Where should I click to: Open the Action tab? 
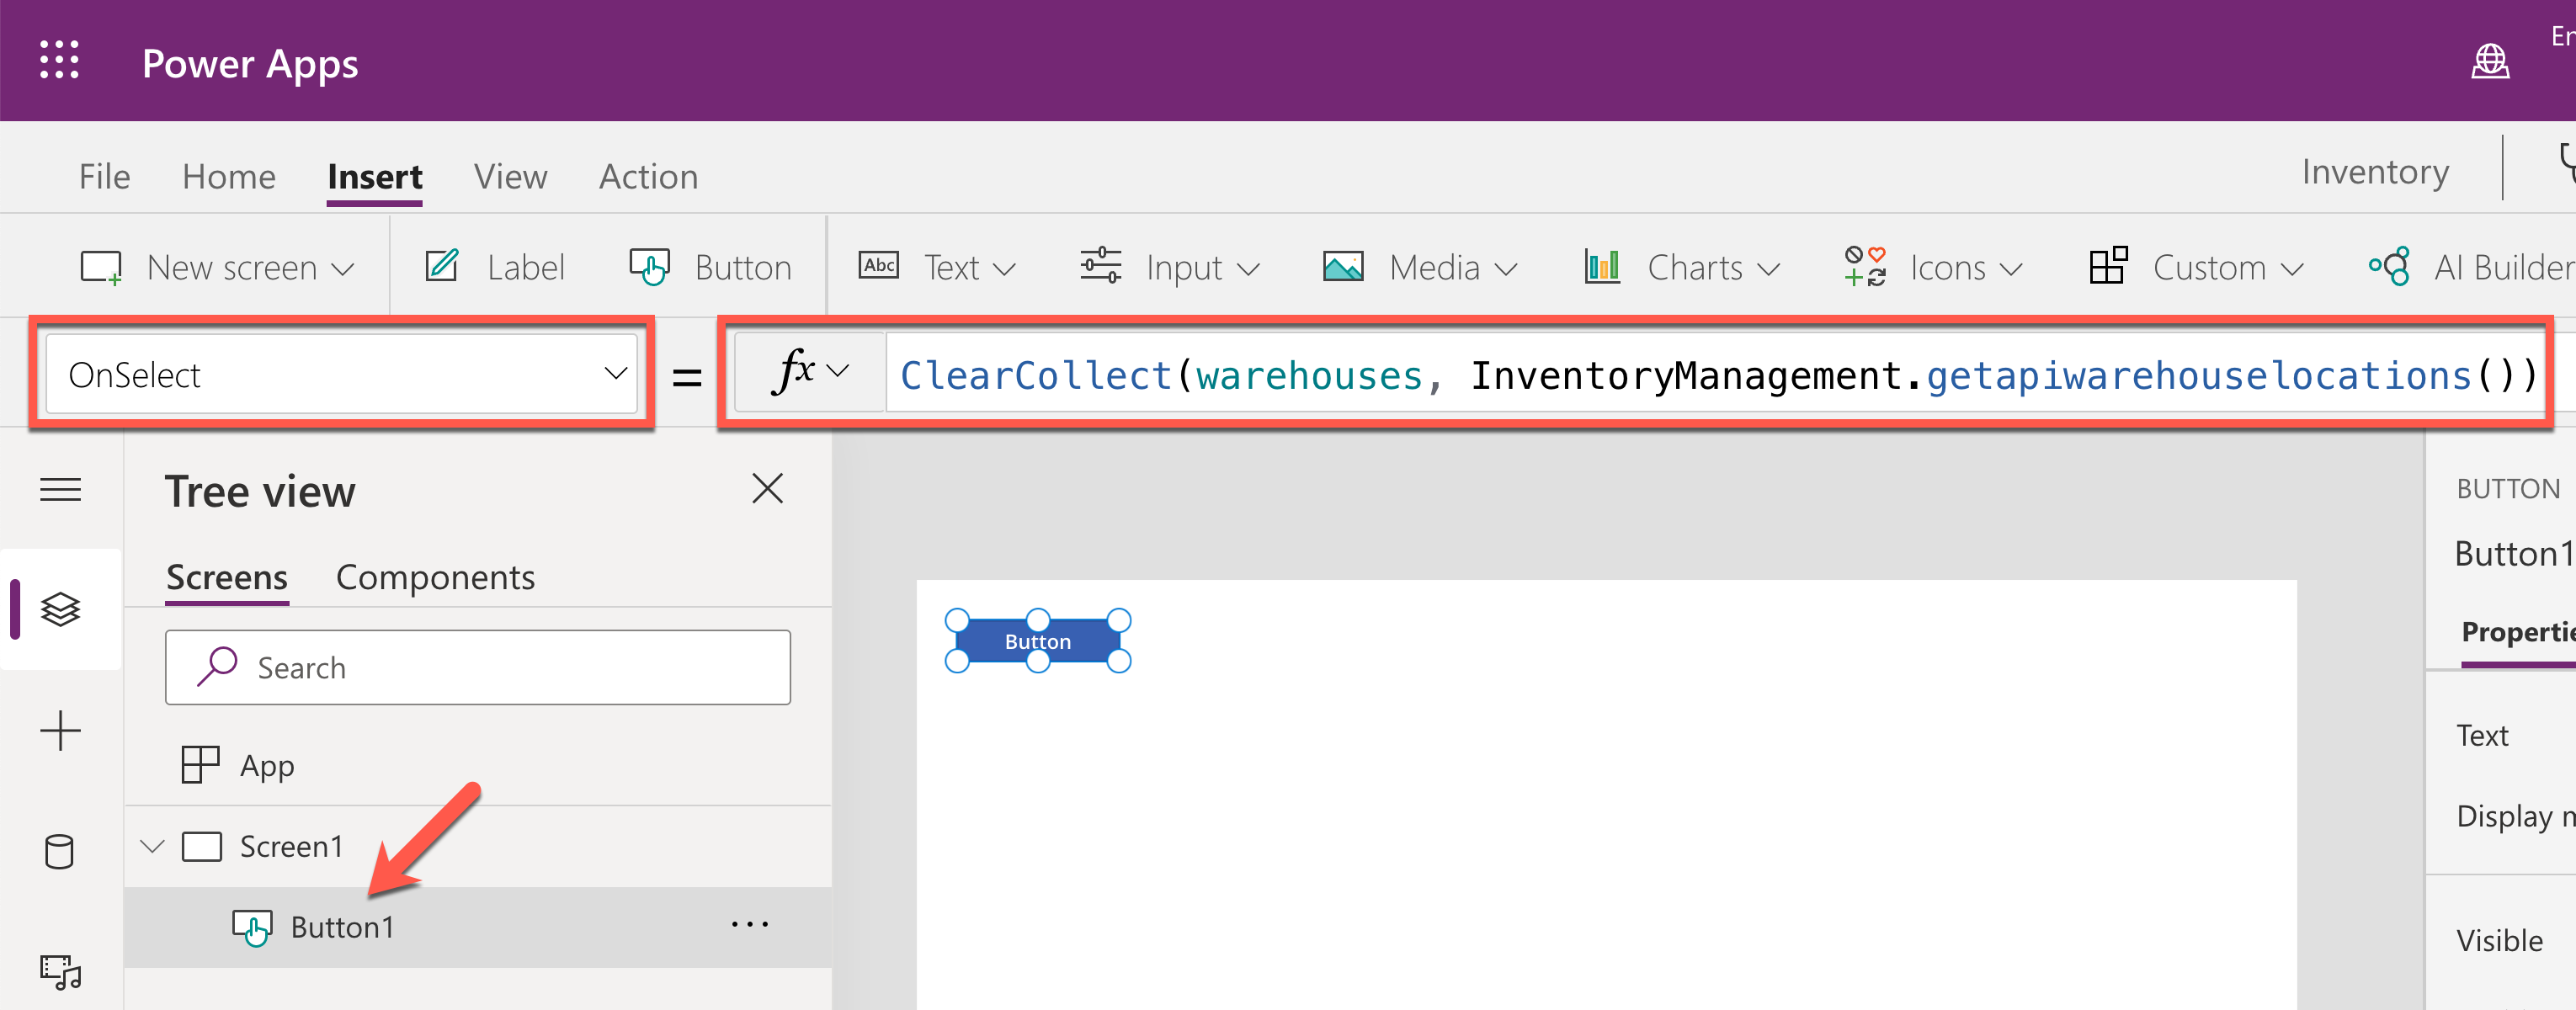[x=649, y=177]
